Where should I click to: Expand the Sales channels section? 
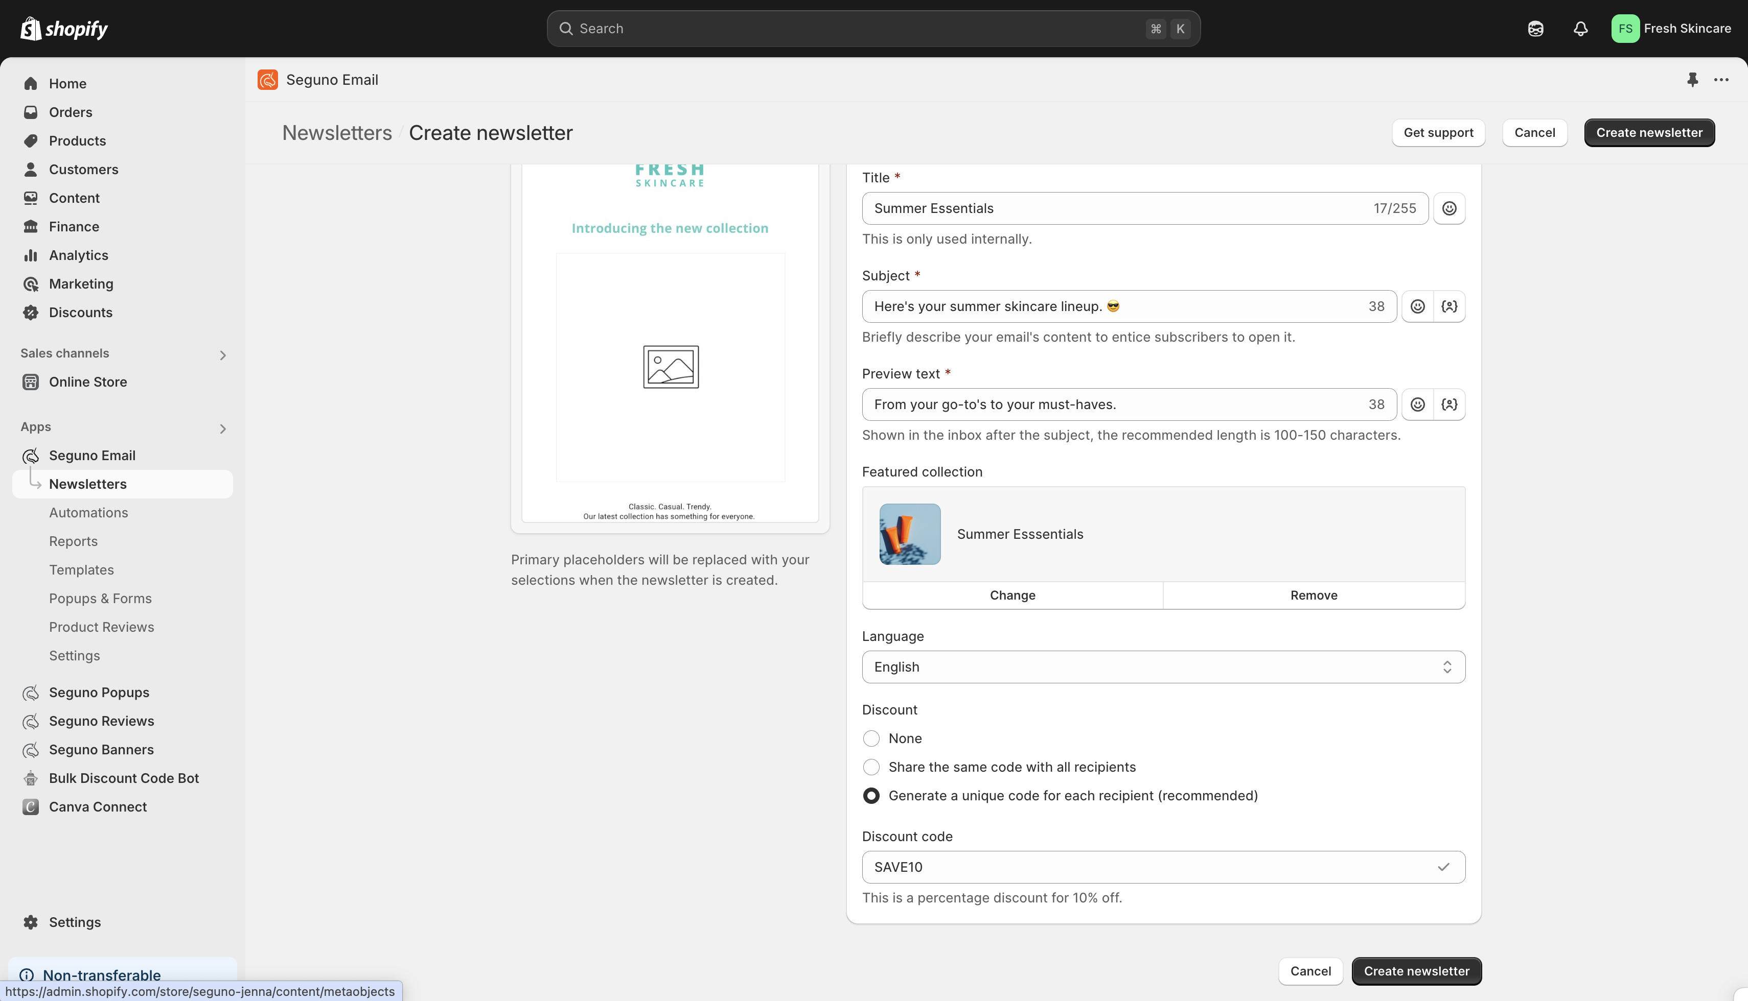(222, 355)
